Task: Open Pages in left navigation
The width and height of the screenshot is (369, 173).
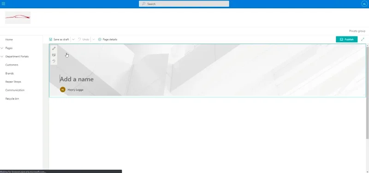Action: [9, 48]
